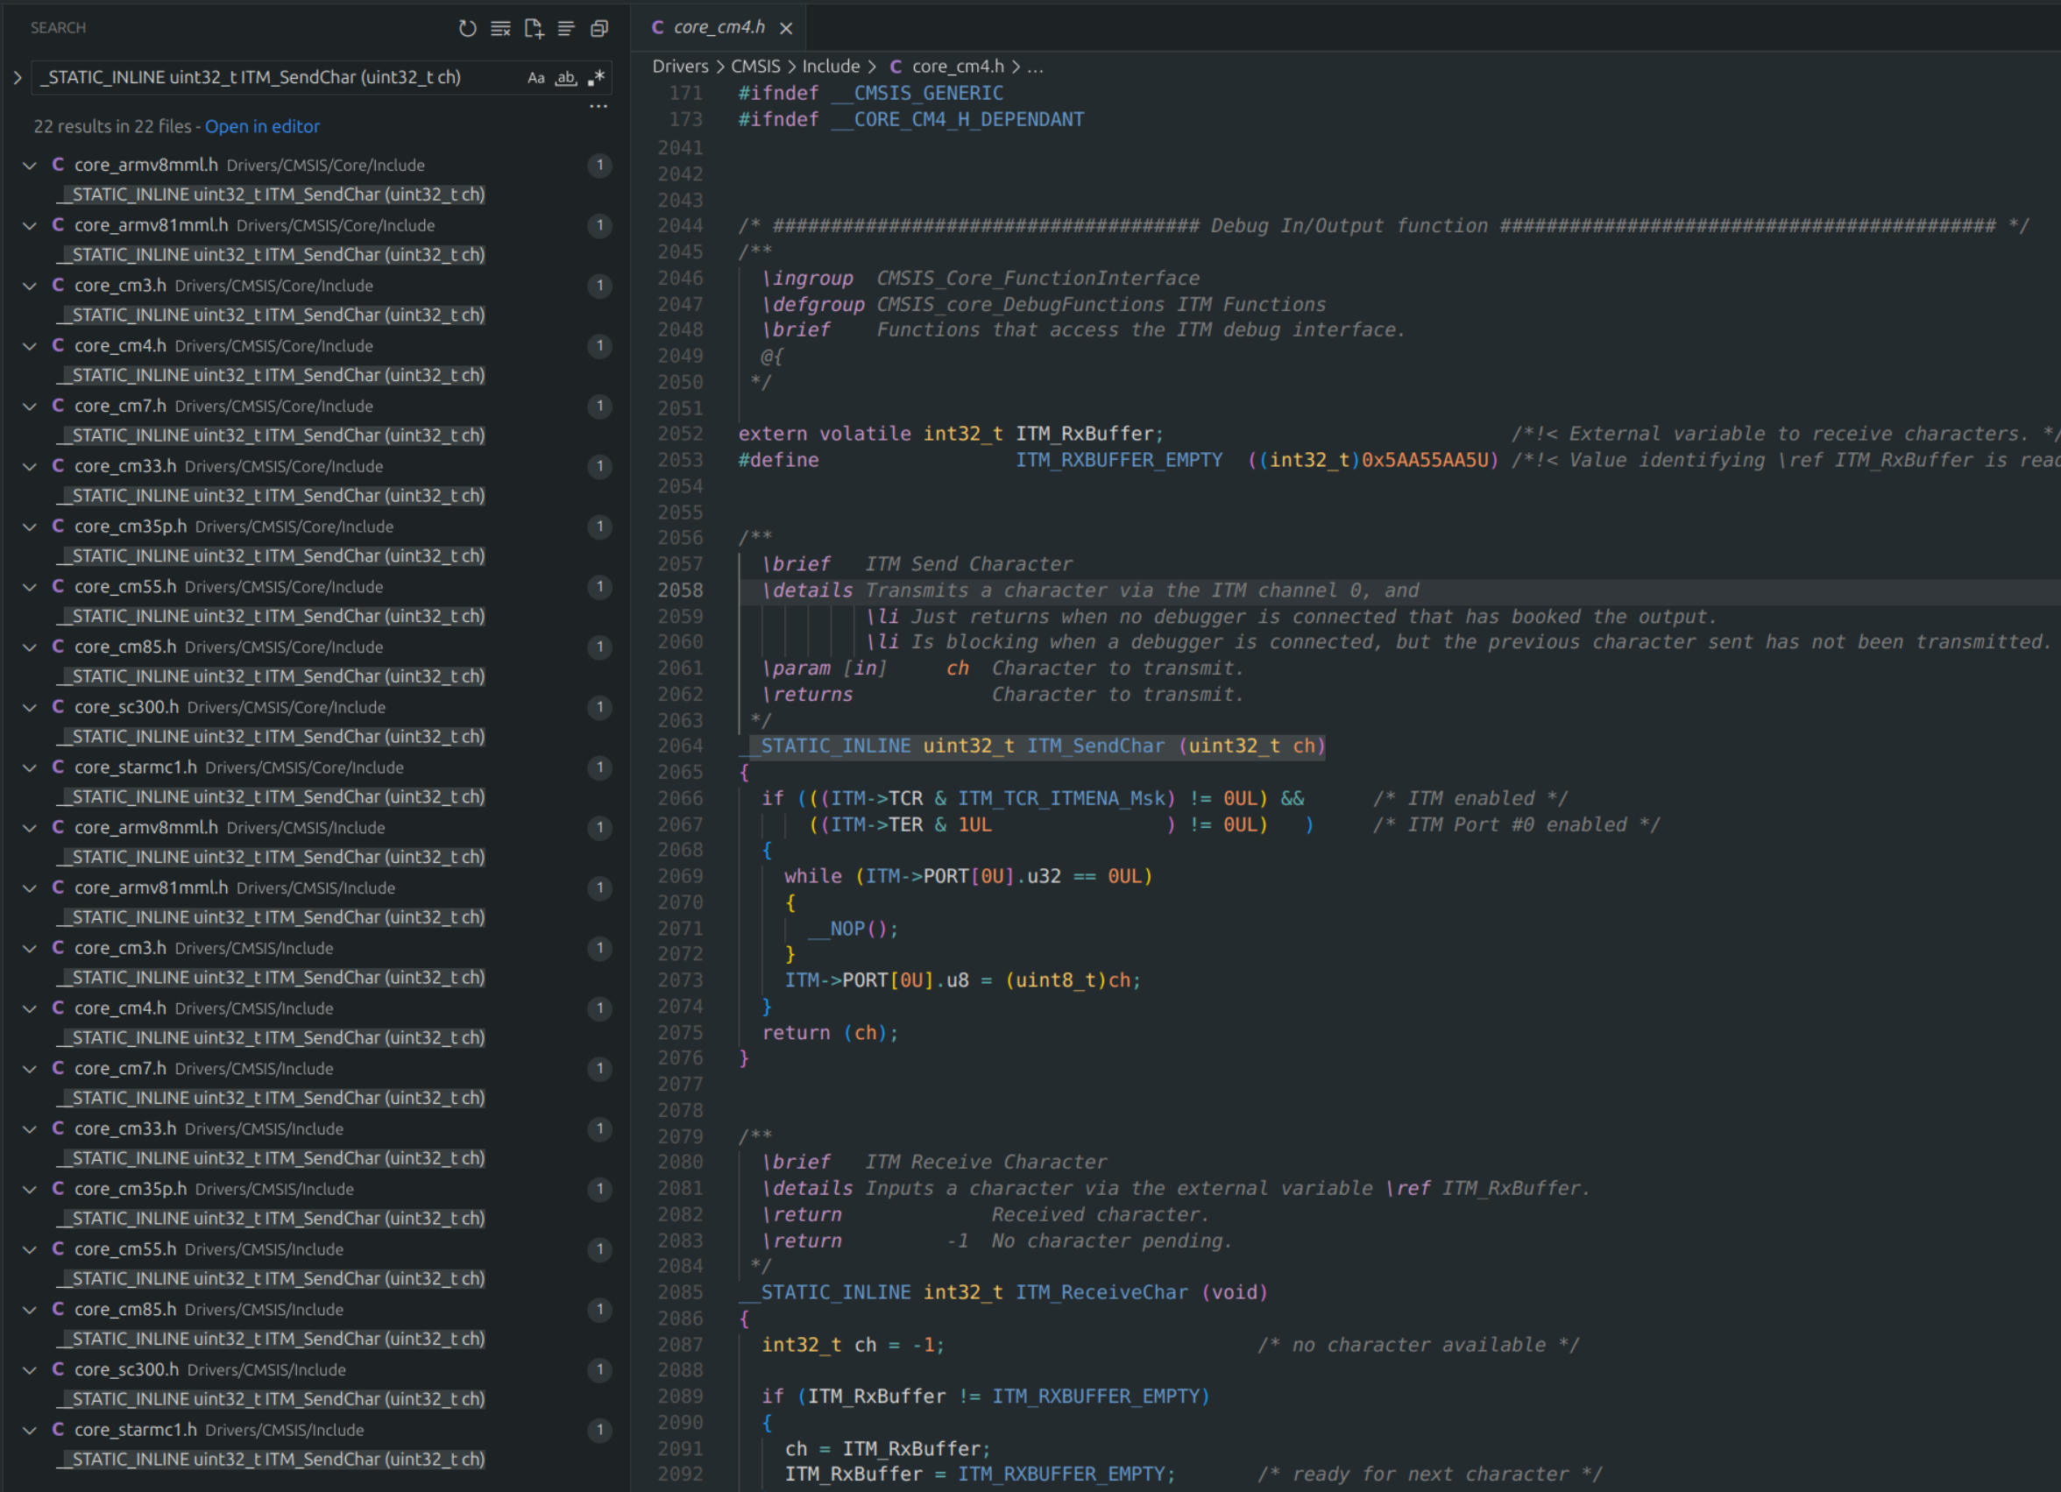Open match under core_starmc1.h in CMSIS/Include
The width and height of the screenshot is (2061, 1492).
tap(271, 1460)
